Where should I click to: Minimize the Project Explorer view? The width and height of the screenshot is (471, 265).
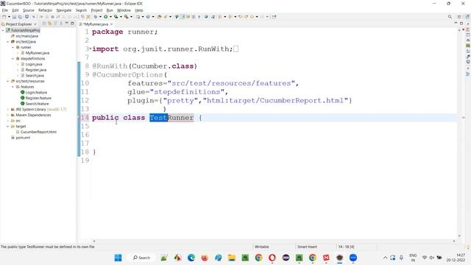click(67, 24)
